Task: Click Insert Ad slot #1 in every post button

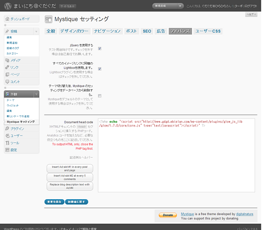Action: pyautogui.click(x=70, y=168)
